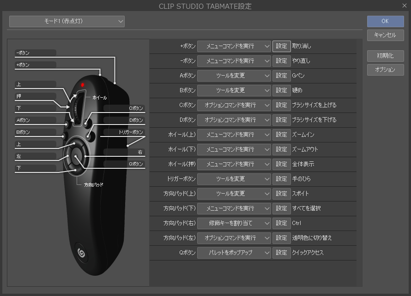
Task: Click 設定 next to ズームアウト
Action: click(282, 149)
